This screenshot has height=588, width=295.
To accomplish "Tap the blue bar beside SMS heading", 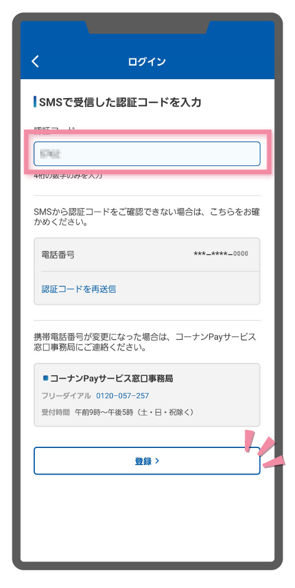I will pyautogui.click(x=35, y=102).
